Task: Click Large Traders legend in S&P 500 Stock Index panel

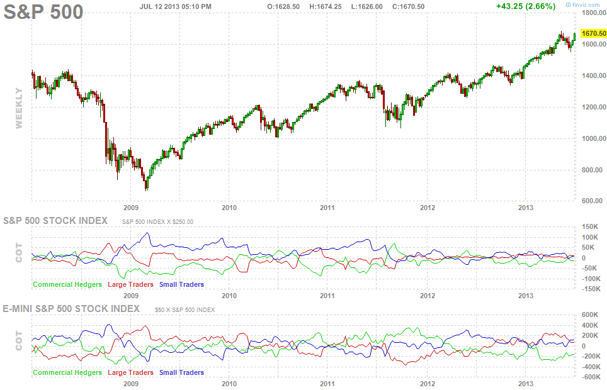Action: (x=130, y=284)
